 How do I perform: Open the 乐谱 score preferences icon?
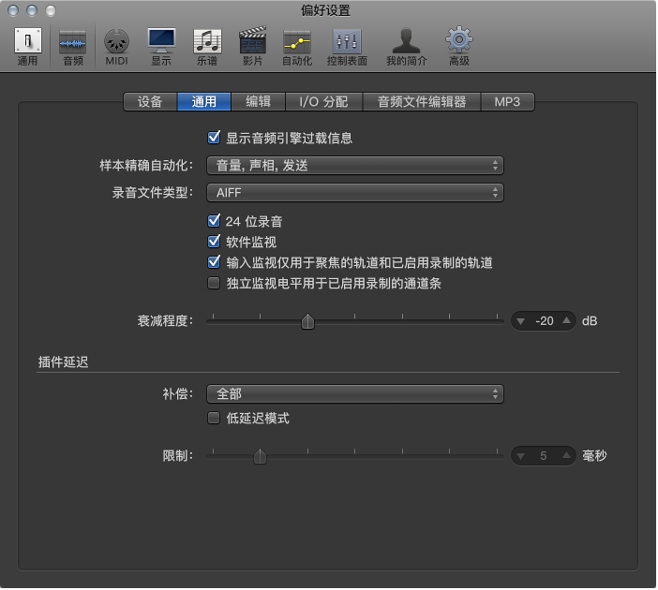(x=207, y=47)
